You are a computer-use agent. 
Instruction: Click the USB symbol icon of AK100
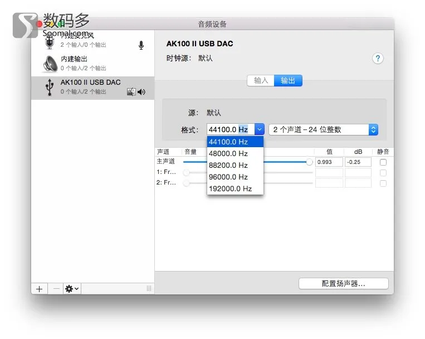(50, 87)
